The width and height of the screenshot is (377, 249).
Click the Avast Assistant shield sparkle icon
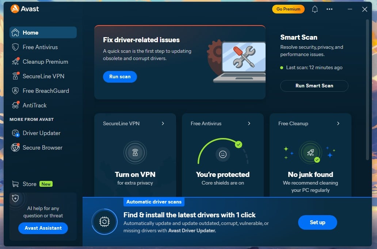pyautogui.click(x=15, y=198)
